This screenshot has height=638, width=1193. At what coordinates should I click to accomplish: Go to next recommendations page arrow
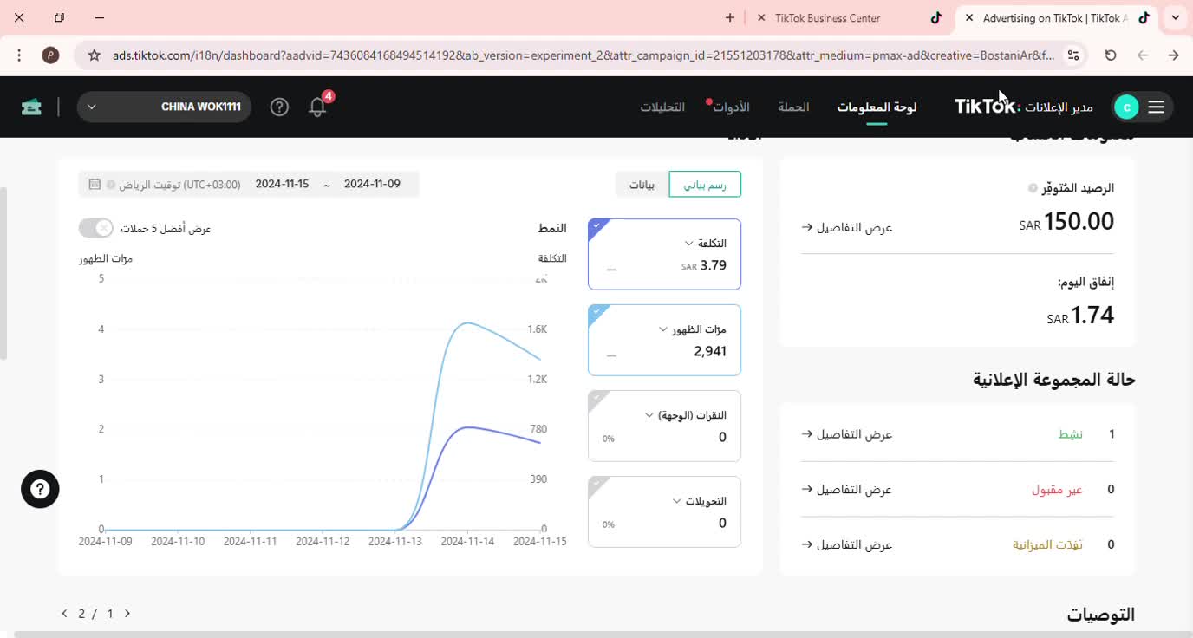point(127,613)
